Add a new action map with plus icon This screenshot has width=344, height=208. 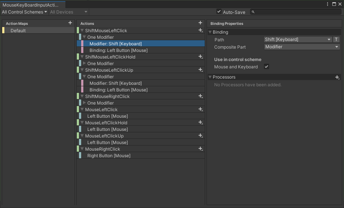[x=70, y=23]
